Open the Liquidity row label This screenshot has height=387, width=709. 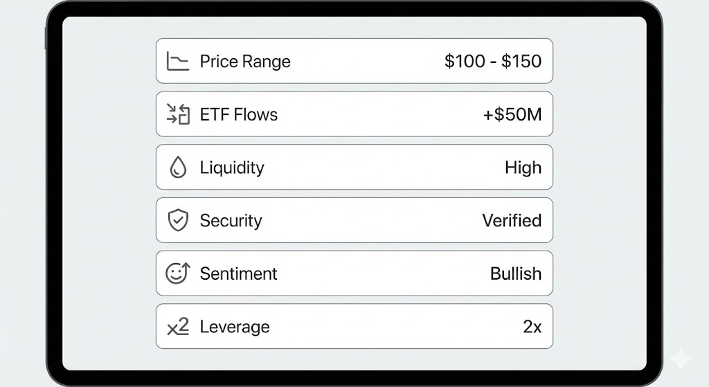[232, 168]
